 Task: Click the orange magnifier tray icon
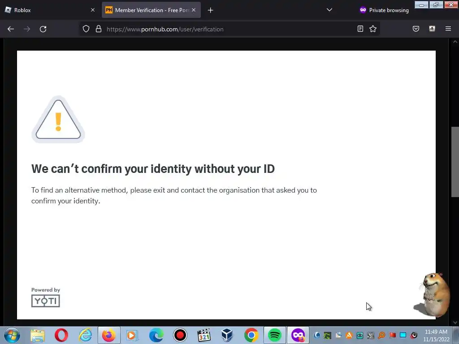[381, 335]
